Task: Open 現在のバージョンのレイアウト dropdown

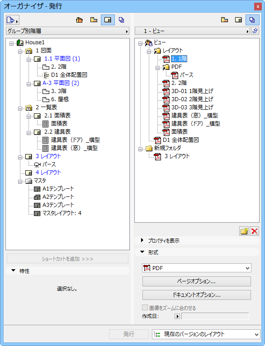Action: tap(206, 334)
